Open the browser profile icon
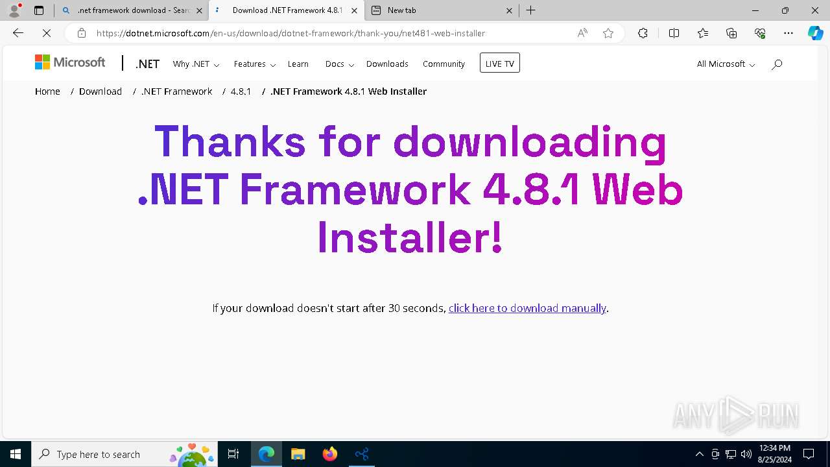 [14, 10]
